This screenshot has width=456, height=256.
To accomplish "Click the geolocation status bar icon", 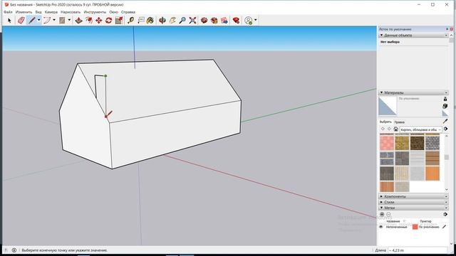I will click(14, 250).
